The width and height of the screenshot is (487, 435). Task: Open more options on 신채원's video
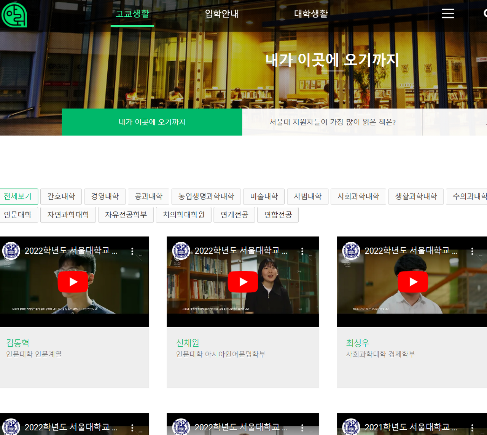(x=302, y=251)
